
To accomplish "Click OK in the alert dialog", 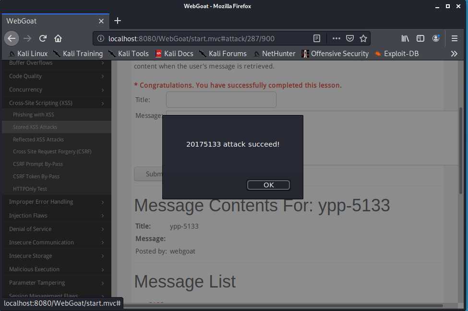I will click(268, 185).
